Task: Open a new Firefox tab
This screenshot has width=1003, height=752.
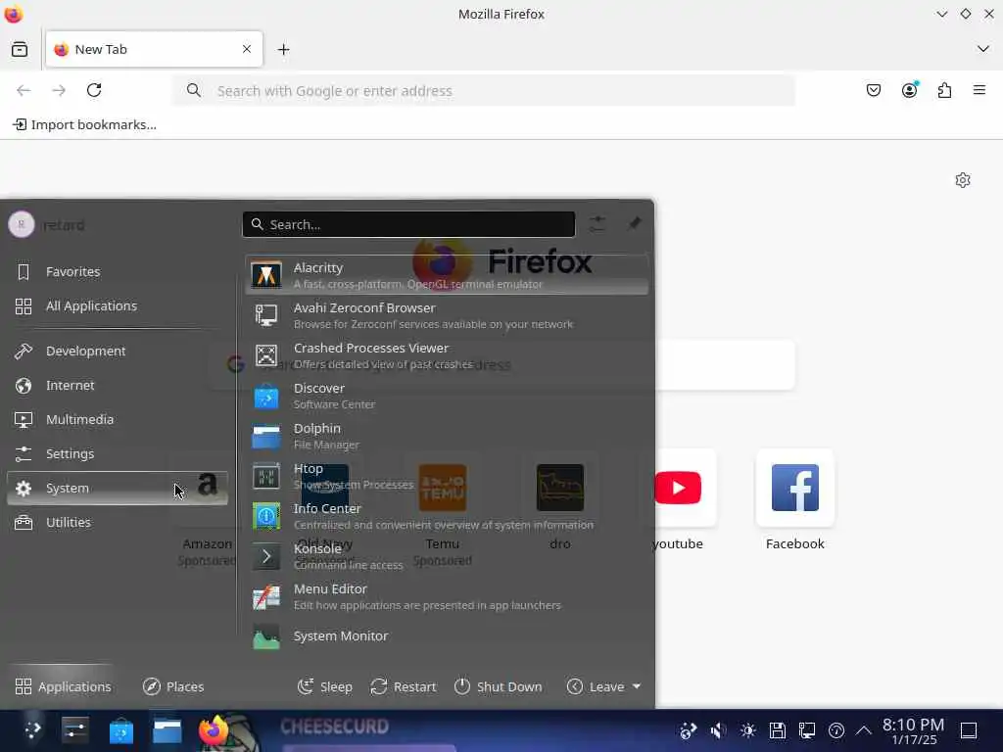Action: click(x=283, y=49)
